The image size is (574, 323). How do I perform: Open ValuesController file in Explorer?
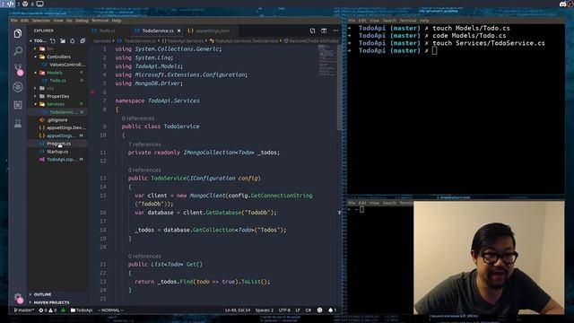point(63,65)
